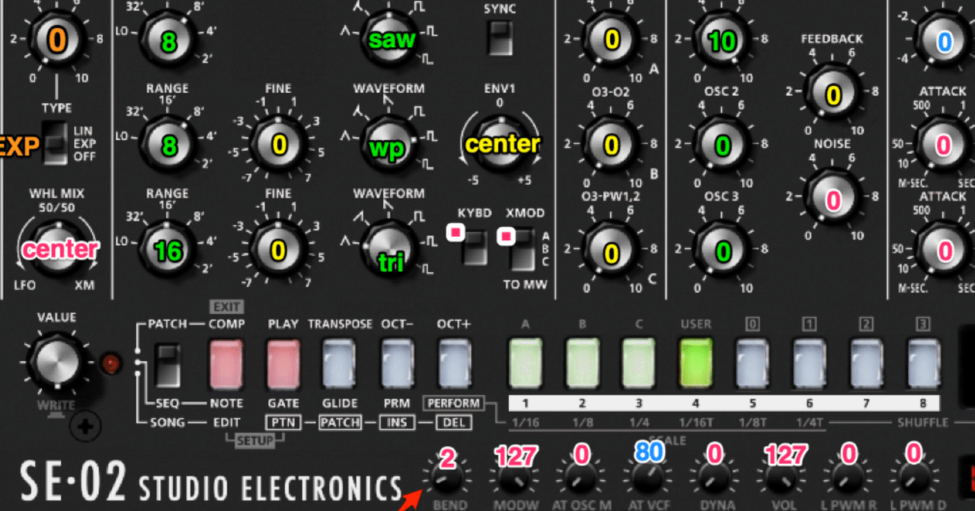The image size is (975, 511).
Task: Toggle the KYBD switch
Action: tap(475, 248)
